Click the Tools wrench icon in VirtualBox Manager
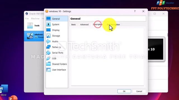 coord(30,26)
